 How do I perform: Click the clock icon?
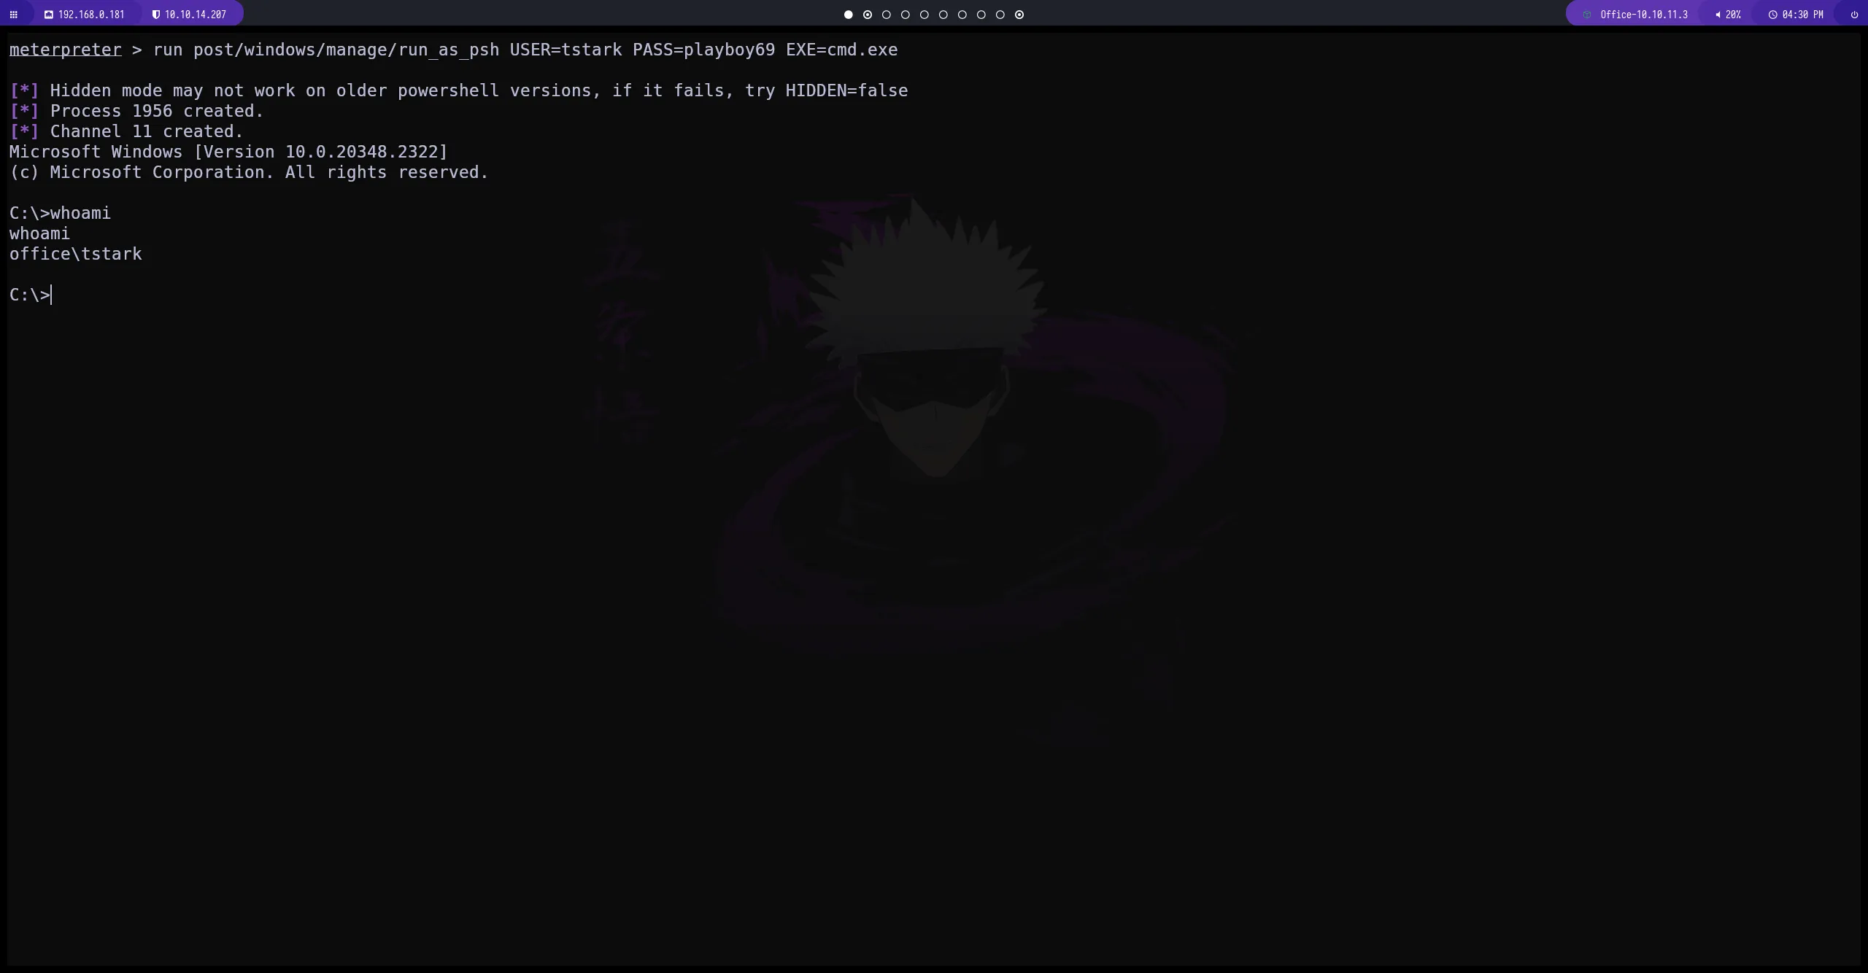click(x=1772, y=15)
